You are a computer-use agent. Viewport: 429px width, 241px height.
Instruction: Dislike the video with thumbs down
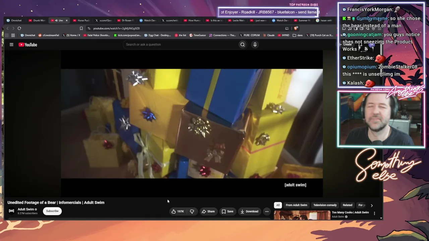pyautogui.click(x=192, y=211)
